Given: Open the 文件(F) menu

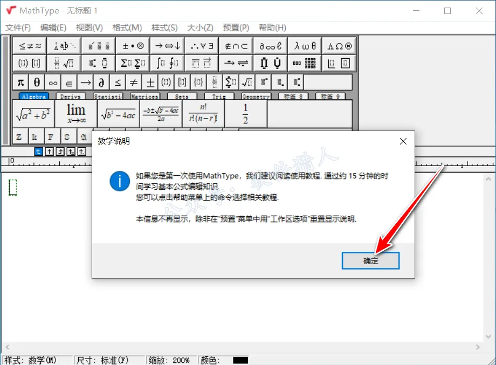Looking at the screenshot, I should click(18, 28).
